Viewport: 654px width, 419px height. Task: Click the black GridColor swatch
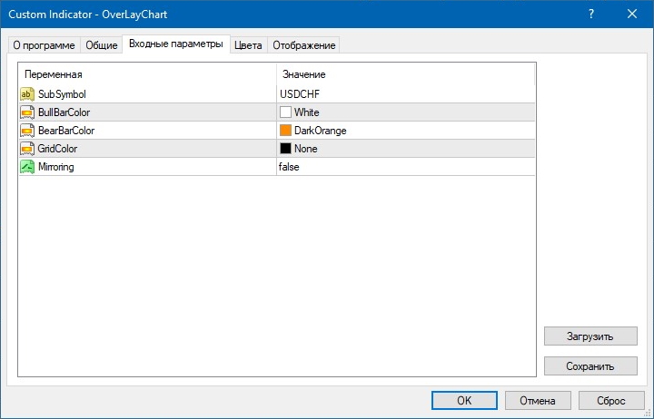285,149
